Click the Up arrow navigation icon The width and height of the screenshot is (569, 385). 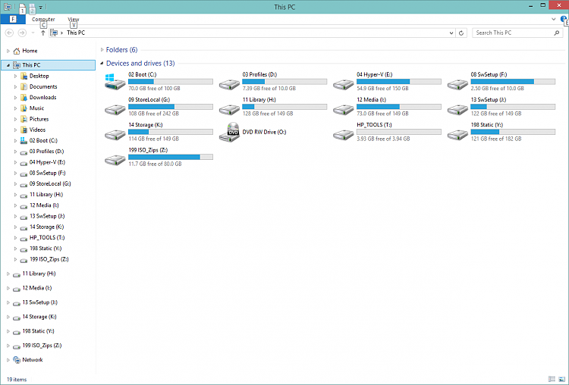(x=43, y=33)
